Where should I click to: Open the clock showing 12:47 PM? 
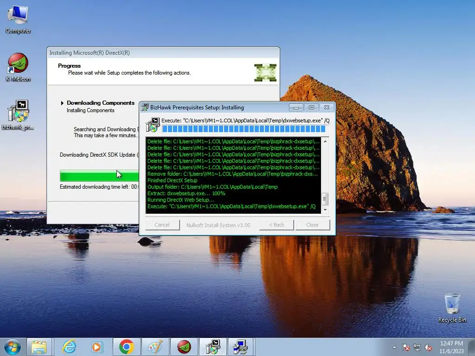(451, 347)
